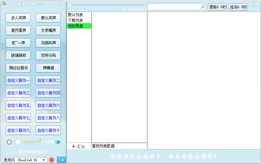261x164 pixels.
Task: Click the magnifier search icon
Action: click(x=203, y=7)
